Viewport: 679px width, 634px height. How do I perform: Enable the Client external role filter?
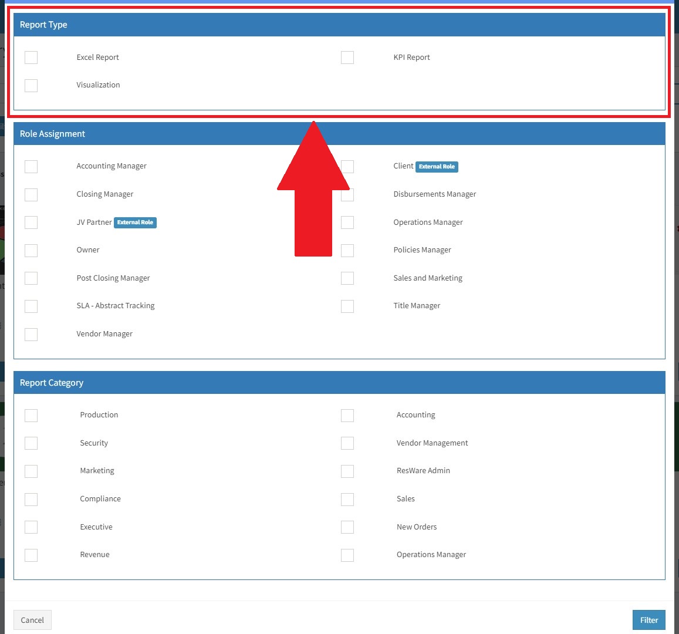pyautogui.click(x=347, y=166)
